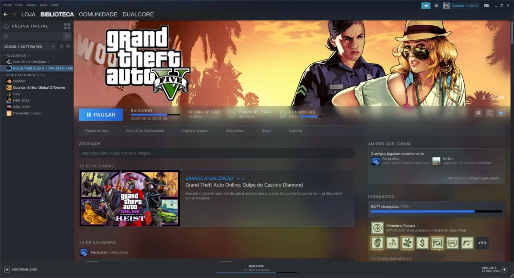Open the Dualcore account dropdown
The height and width of the screenshot is (278, 514).
465,6
